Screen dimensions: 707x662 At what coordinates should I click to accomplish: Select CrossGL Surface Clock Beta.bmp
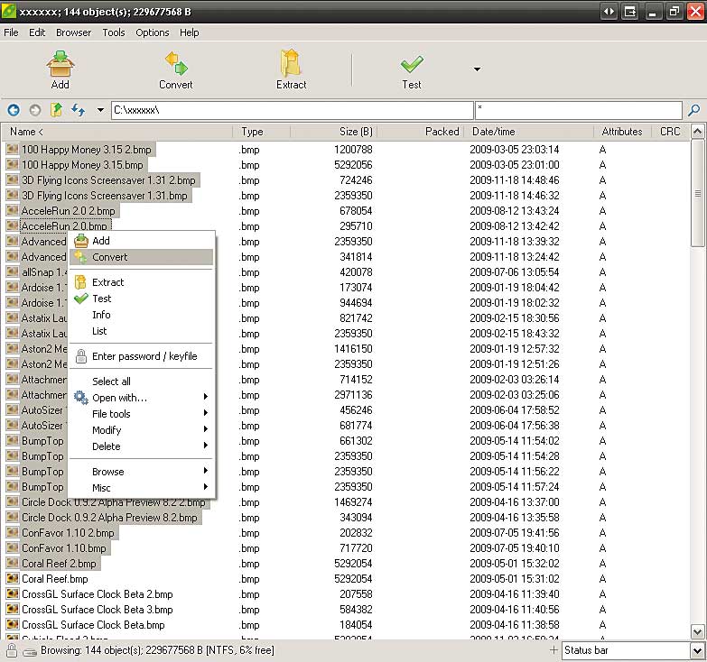click(93, 625)
